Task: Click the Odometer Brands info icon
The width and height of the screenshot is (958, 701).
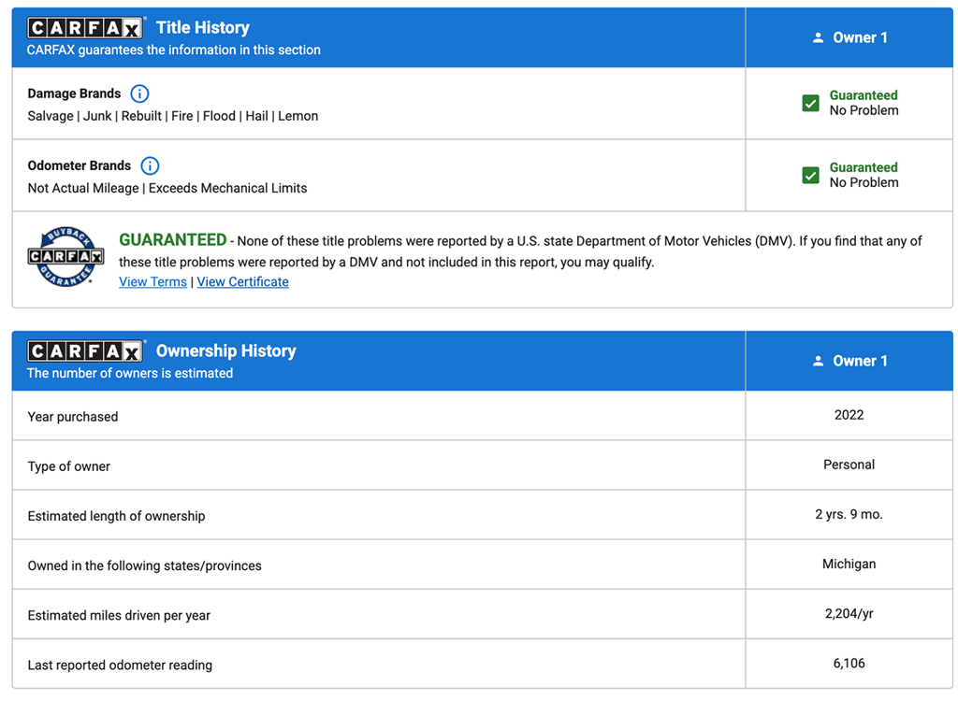Action: pyautogui.click(x=150, y=165)
